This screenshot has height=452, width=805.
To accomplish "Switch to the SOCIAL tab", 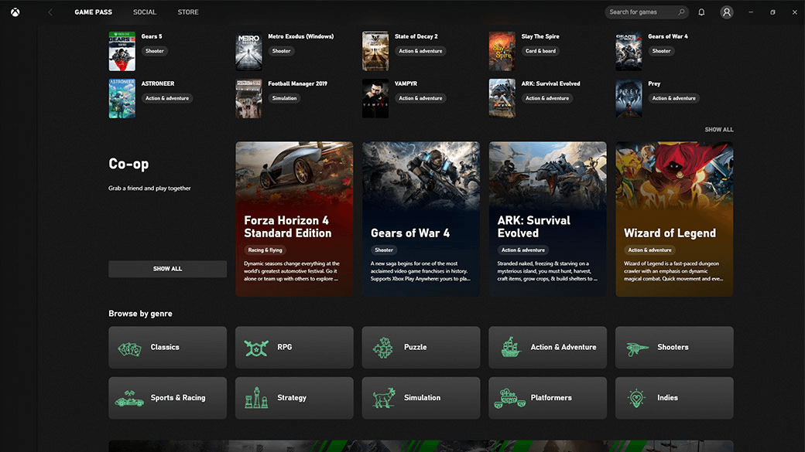I will [144, 12].
